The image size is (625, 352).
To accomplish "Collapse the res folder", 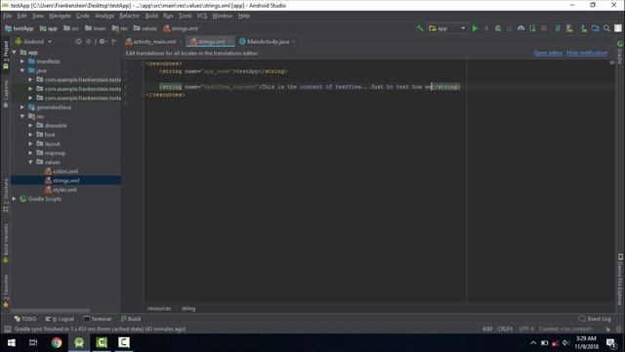I will [22, 116].
